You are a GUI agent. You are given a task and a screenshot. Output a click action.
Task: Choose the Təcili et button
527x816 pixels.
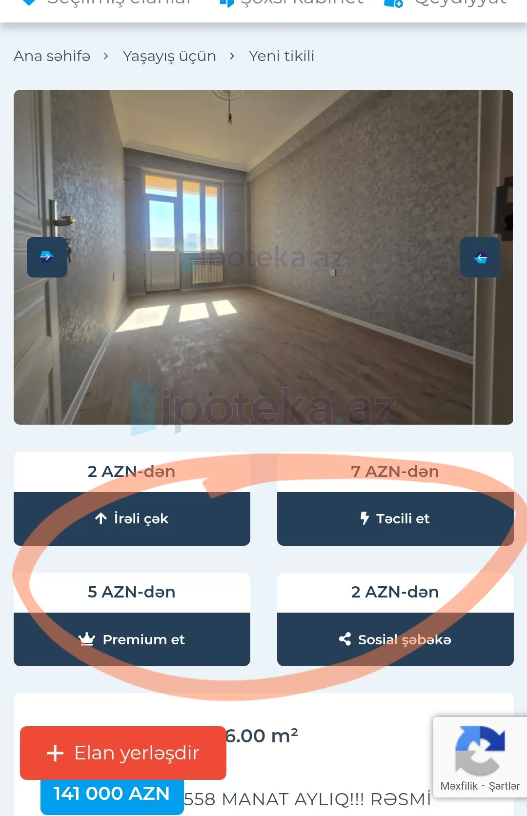click(x=395, y=518)
